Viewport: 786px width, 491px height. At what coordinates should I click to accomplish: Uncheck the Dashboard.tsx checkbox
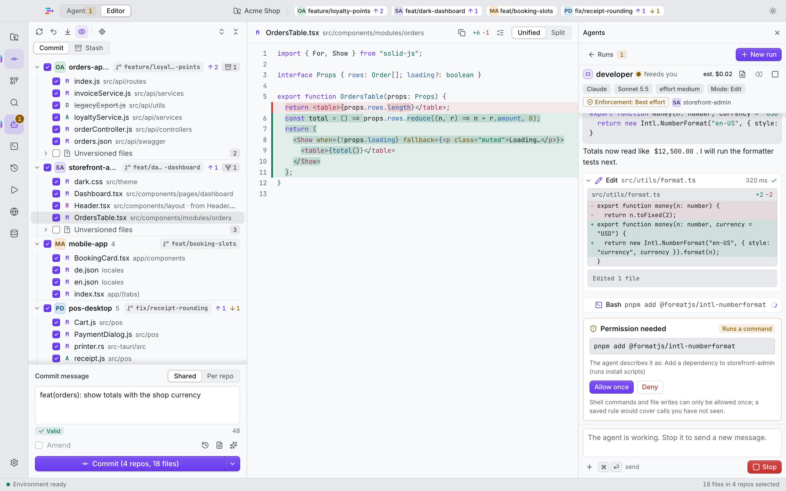pos(56,194)
